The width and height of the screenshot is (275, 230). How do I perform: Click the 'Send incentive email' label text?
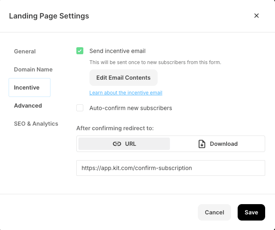pyautogui.click(x=117, y=51)
